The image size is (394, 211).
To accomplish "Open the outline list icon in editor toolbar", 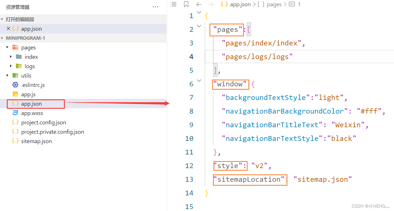I will [x=173, y=4].
